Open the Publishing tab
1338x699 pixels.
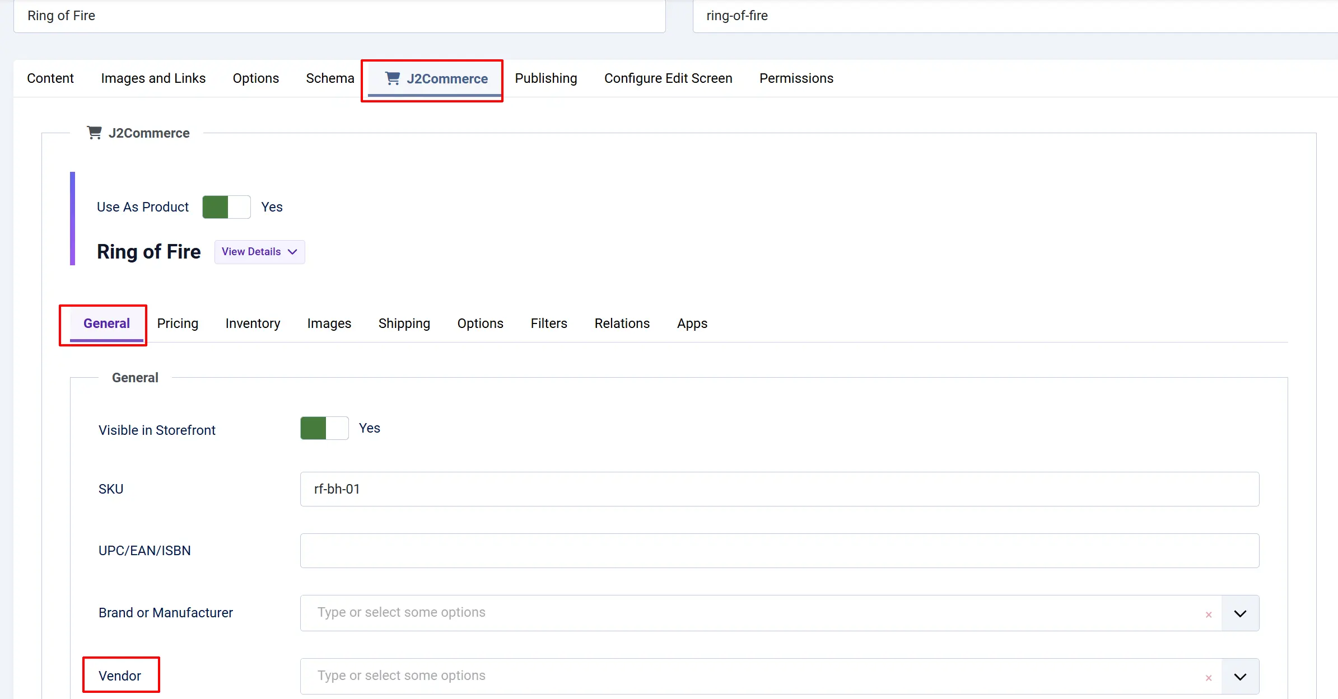[546, 78]
